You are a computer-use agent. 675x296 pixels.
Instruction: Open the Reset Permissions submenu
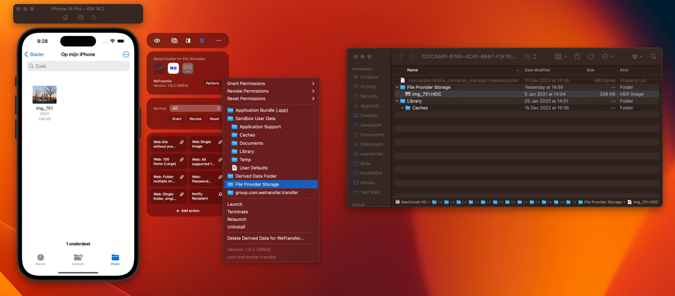pos(271,99)
